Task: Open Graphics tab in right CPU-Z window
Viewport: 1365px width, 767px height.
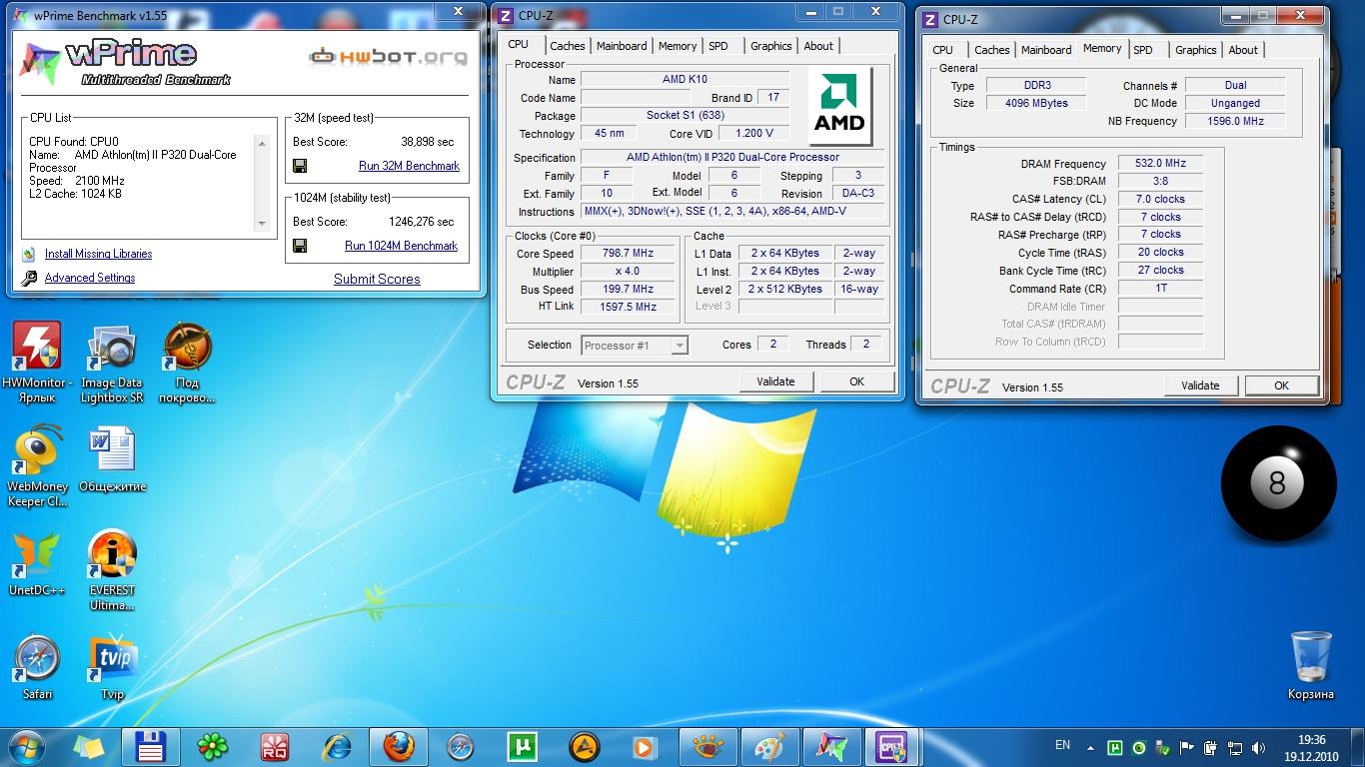Action: click(1196, 50)
